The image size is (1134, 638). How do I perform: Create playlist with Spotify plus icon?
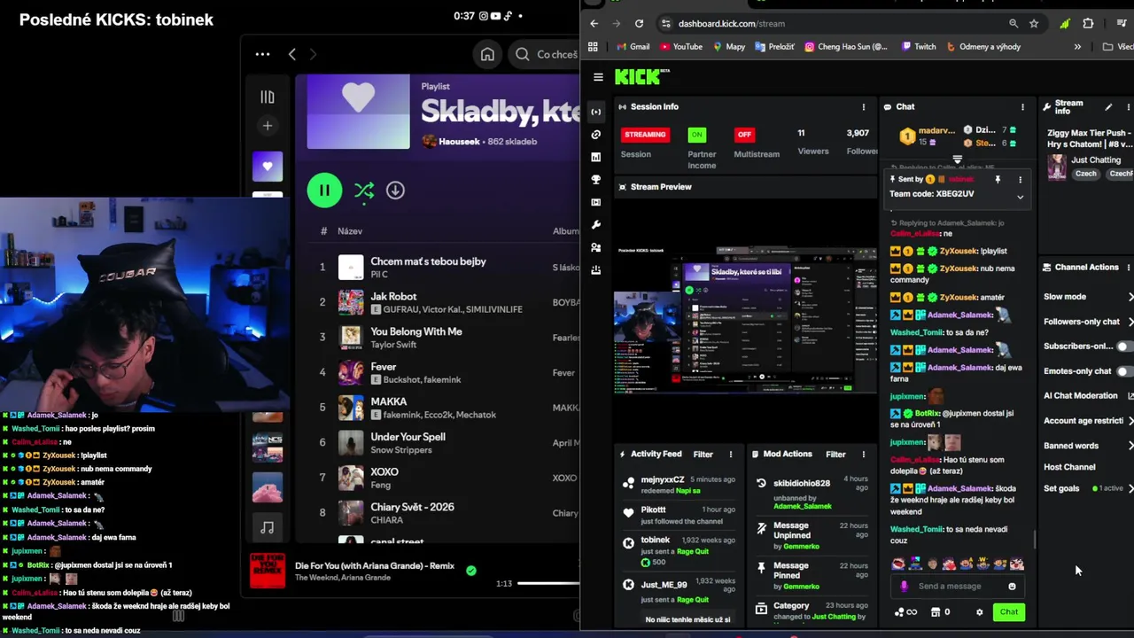tap(268, 126)
